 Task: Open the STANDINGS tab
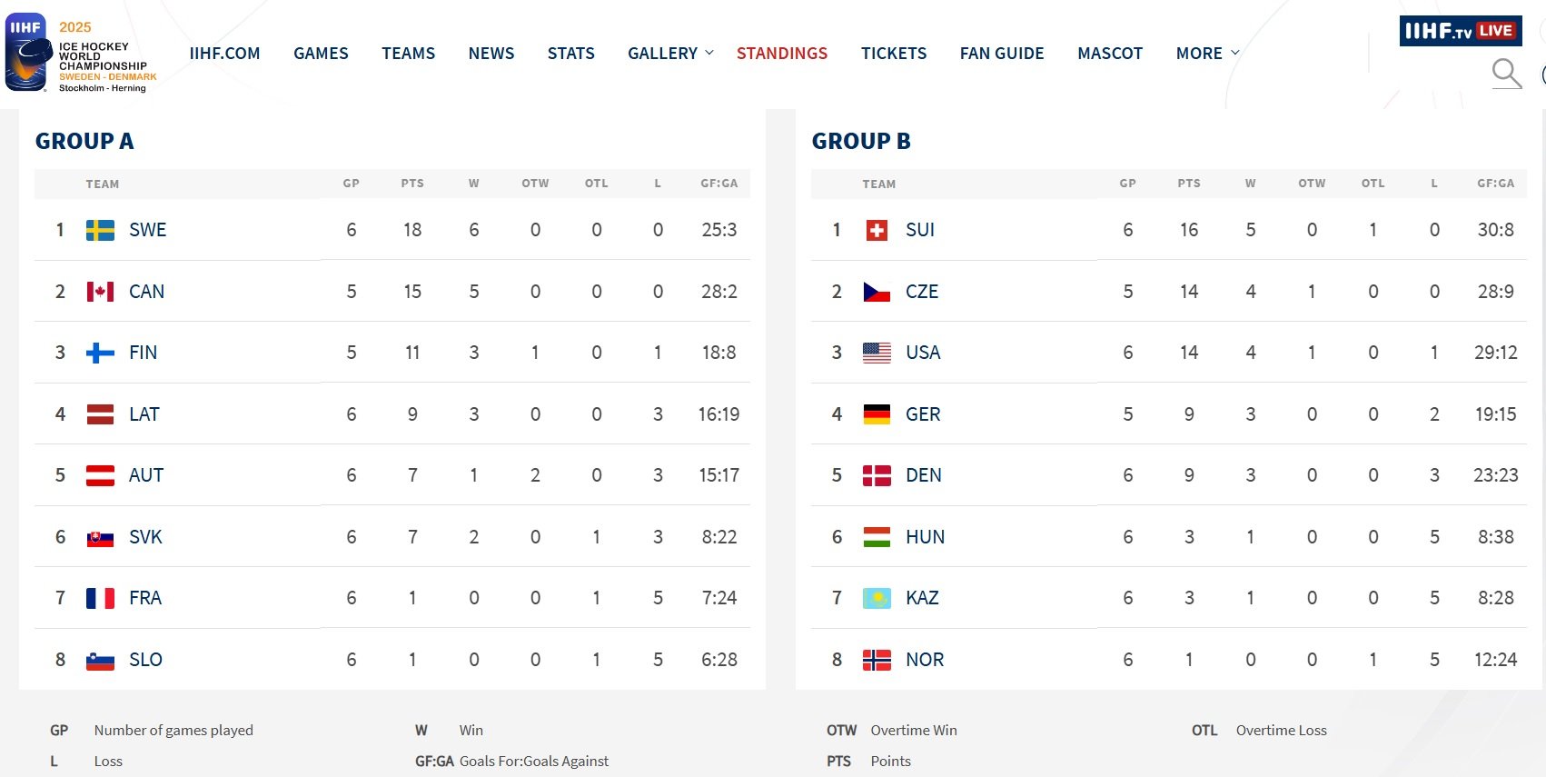click(x=782, y=54)
